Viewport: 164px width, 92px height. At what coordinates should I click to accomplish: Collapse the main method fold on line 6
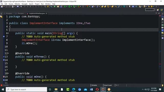pos(8,33)
